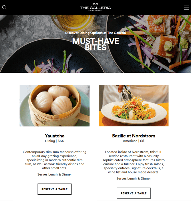Image resolution: width=191 pixels, height=201 pixels.
Task: Open the Bazille at Nordstrom title
Action: tap(134, 136)
